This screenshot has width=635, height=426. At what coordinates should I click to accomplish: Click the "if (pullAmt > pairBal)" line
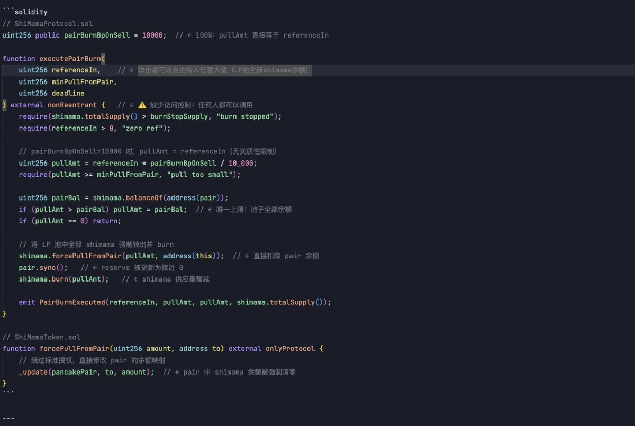click(x=103, y=210)
